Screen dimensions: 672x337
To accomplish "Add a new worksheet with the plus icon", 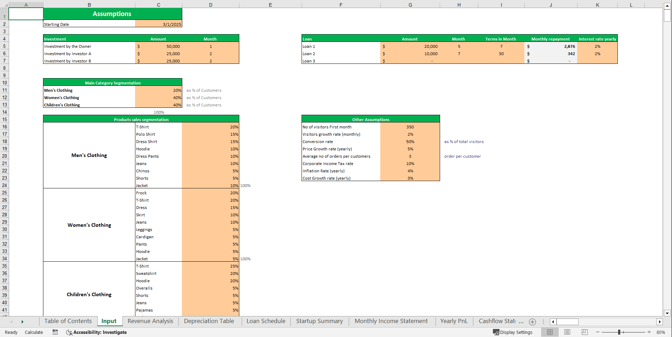I will tap(532, 322).
